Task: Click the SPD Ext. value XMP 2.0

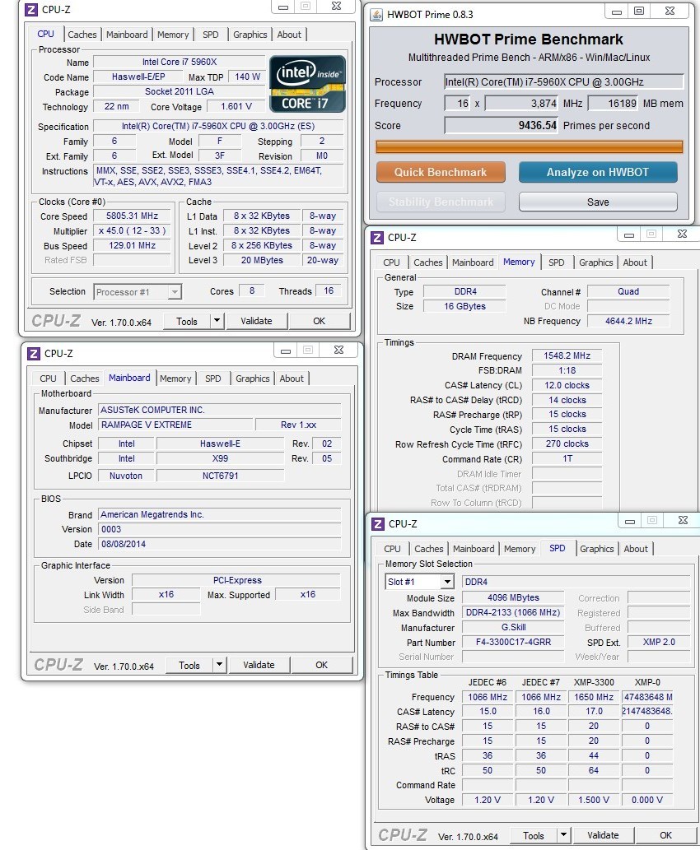Action: 659,642
